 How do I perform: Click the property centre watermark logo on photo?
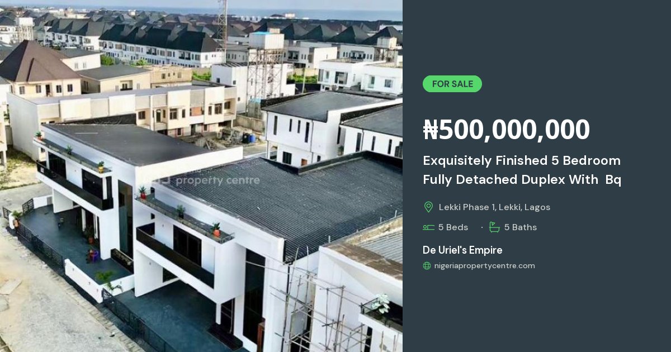coord(208,180)
